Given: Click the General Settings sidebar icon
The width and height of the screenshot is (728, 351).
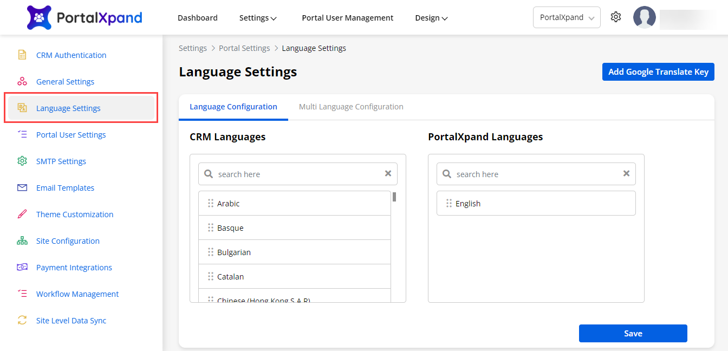Looking at the screenshot, I should tap(22, 81).
